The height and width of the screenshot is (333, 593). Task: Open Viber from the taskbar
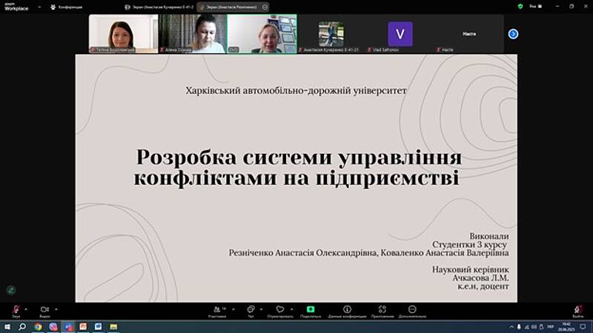[53, 326]
